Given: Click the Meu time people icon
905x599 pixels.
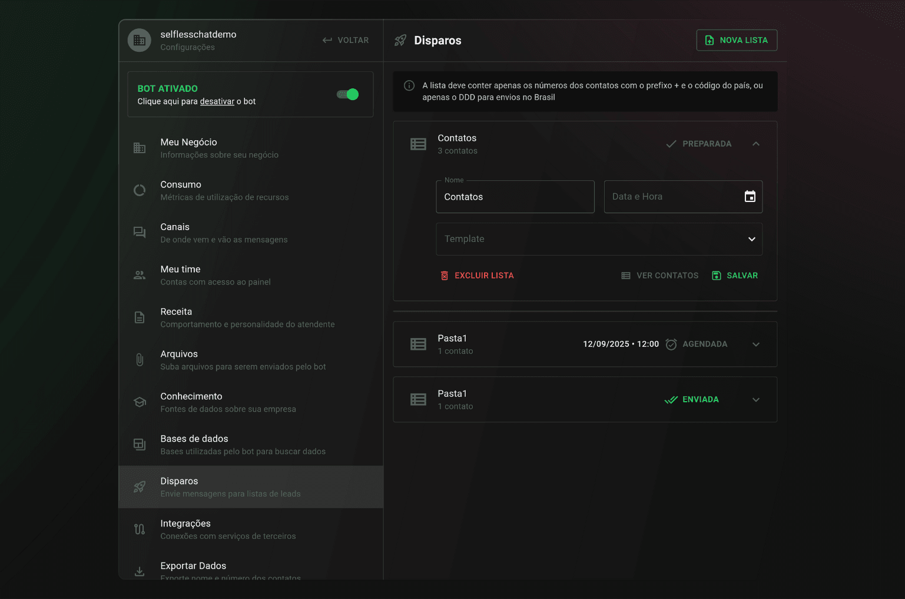Looking at the screenshot, I should tap(140, 275).
